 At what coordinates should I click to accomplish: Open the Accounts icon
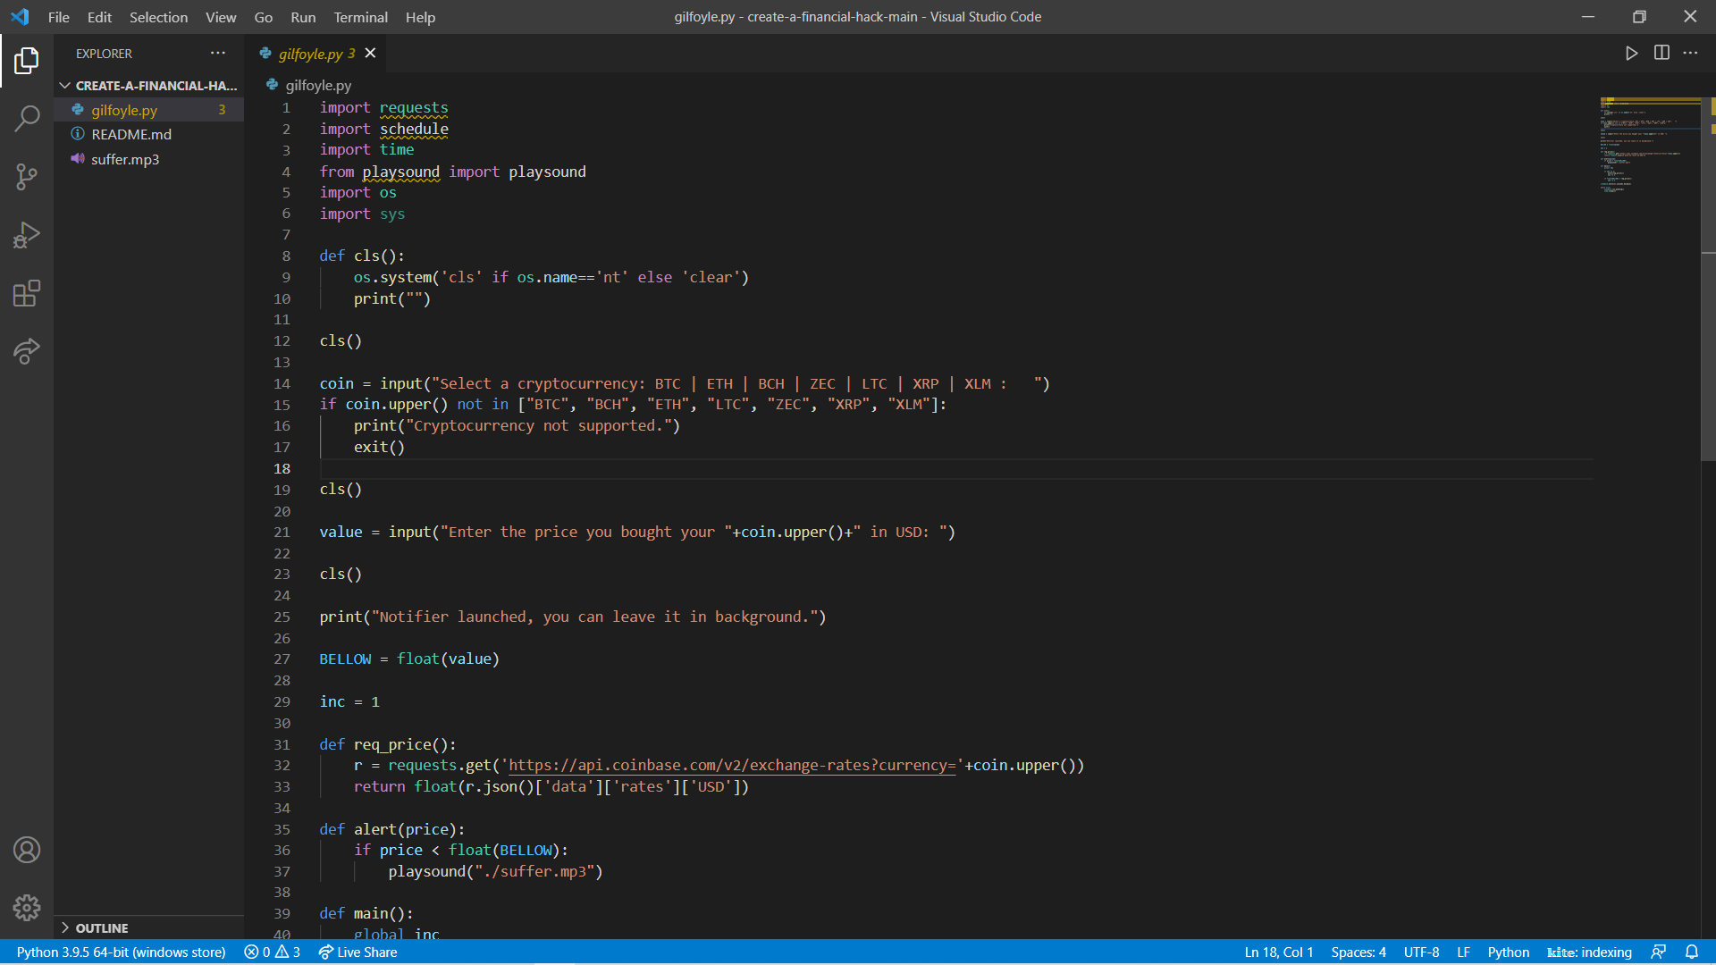coord(27,850)
